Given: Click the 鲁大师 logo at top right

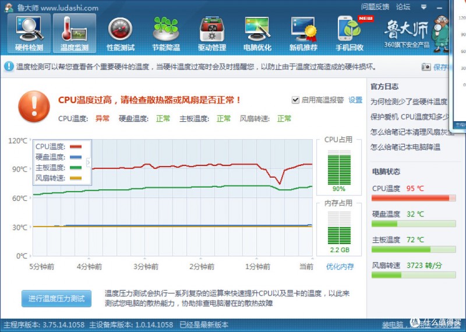Looking at the screenshot, I should [x=406, y=30].
